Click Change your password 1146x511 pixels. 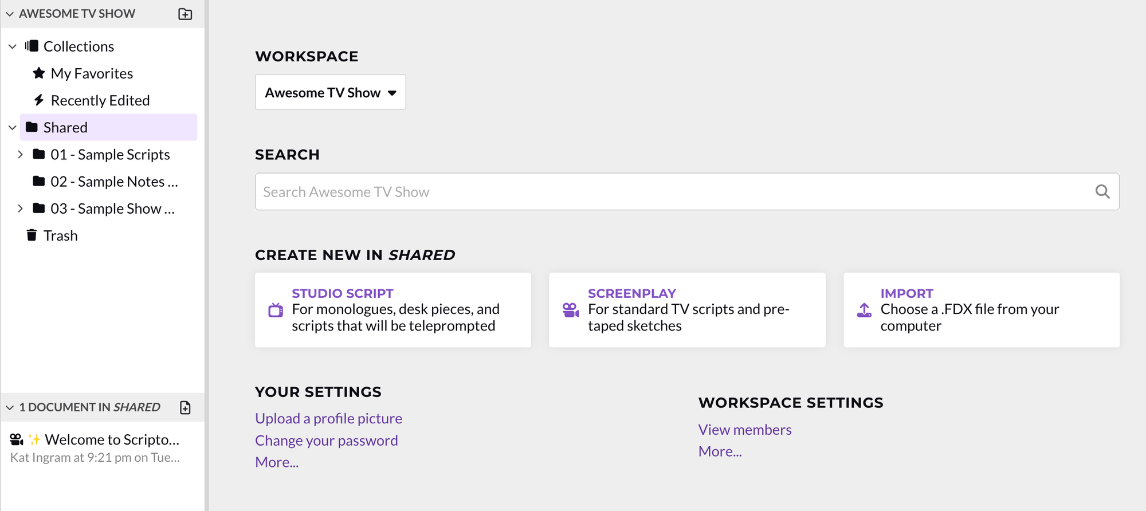[x=326, y=440]
